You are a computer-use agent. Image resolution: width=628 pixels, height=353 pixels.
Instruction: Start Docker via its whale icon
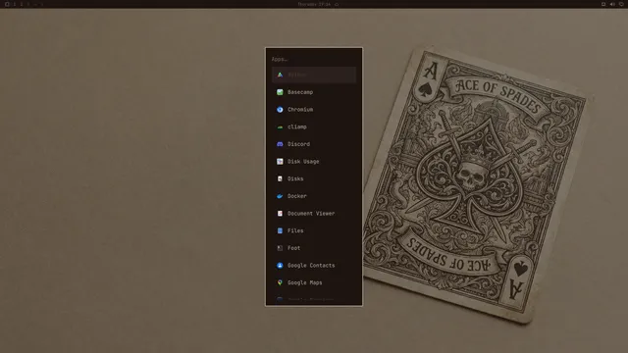pos(280,196)
